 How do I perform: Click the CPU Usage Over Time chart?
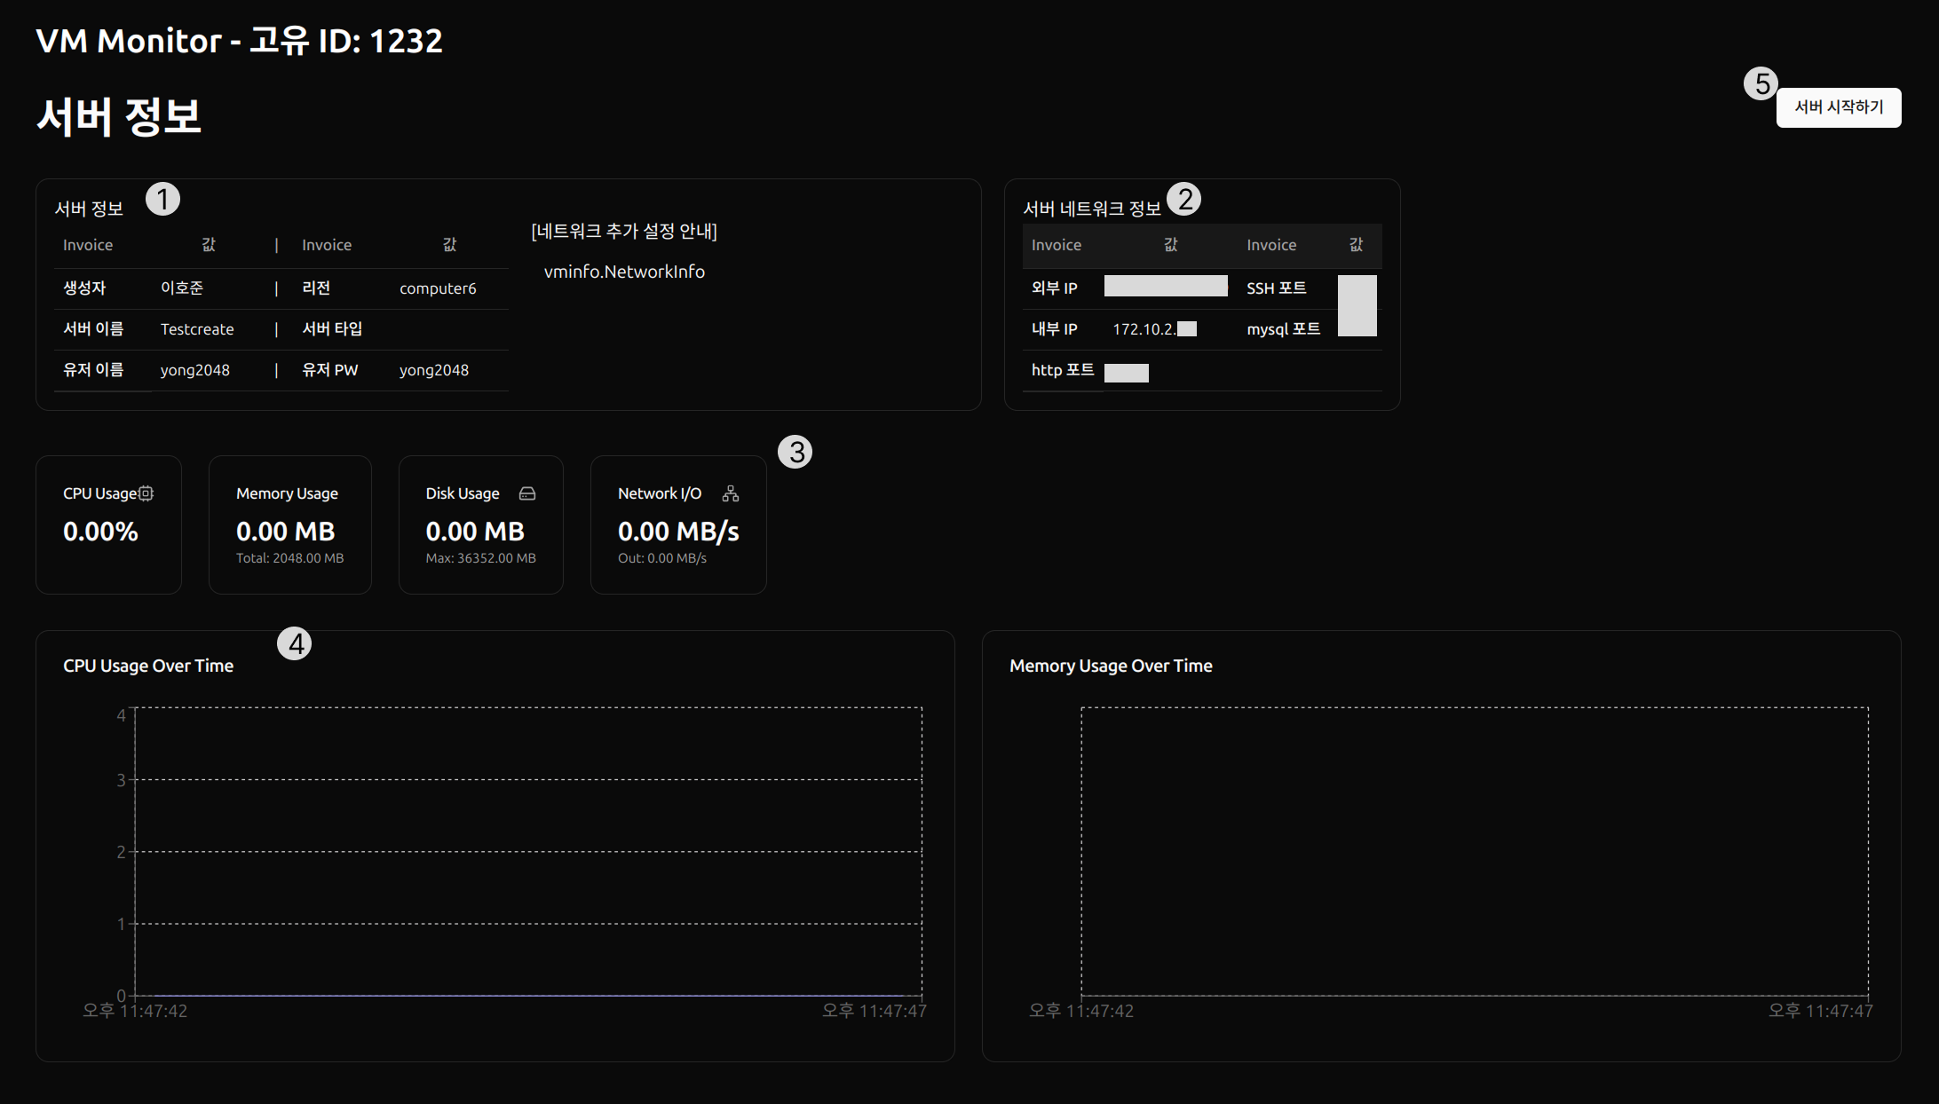pyautogui.click(x=528, y=850)
